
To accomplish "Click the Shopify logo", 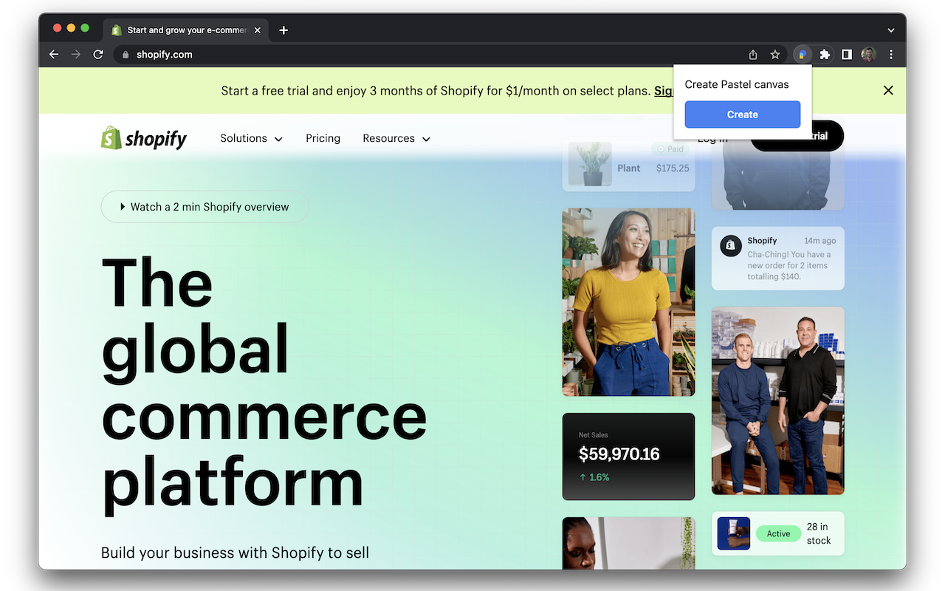I will click(x=144, y=138).
